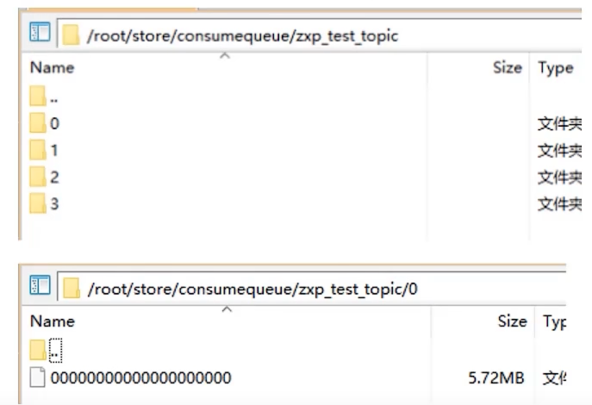Sort by the Size column in the top panel
Screen dimensions: 592x405
click(508, 68)
